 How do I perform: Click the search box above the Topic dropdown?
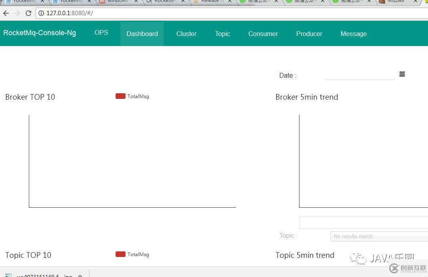[364, 223]
